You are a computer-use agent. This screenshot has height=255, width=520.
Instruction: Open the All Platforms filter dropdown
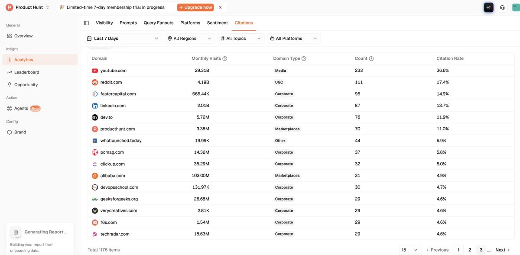pyautogui.click(x=294, y=39)
